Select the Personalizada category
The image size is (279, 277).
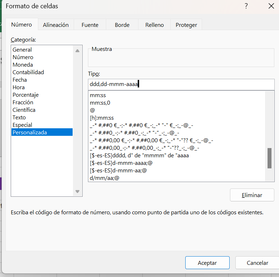pyautogui.click(x=42, y=132)
